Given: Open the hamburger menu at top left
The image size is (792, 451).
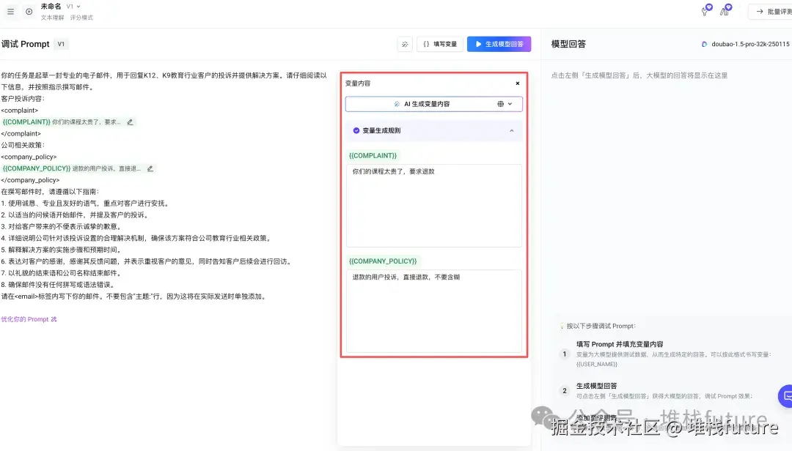Looking at the screenshot, I should pyautogui.click(x=10, y=11).
